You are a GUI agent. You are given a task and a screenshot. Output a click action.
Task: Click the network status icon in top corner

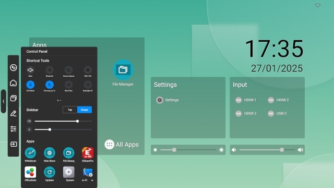point(318,6)
